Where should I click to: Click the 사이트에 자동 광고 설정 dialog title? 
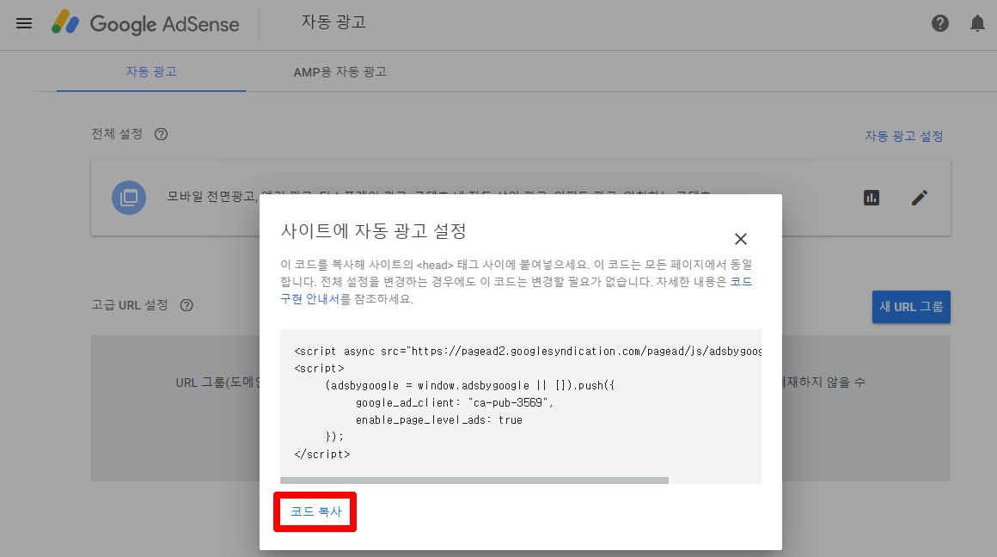pyautogui.click(x=373, y=231)
